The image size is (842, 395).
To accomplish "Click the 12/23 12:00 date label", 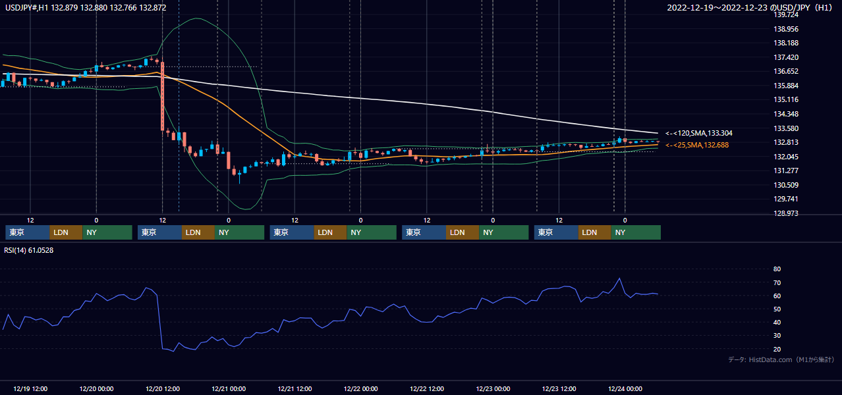I will pyautogui.click(x=559, y=388).
